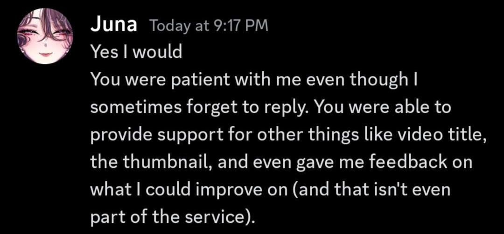
Task: Click Juna's profile avatar picture
Action: click(x=45, y=36)
